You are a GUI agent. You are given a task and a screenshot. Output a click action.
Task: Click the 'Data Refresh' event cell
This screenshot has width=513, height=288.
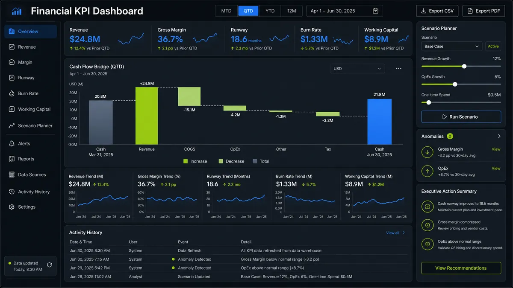click(x=189, y=250)
